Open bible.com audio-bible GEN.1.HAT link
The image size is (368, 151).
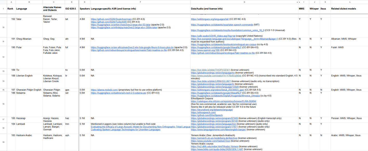pyautogui.click(x=217, y=149)
